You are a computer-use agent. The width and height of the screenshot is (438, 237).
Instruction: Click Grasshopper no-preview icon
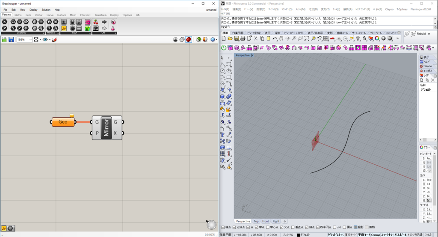(x=175, y=39)
